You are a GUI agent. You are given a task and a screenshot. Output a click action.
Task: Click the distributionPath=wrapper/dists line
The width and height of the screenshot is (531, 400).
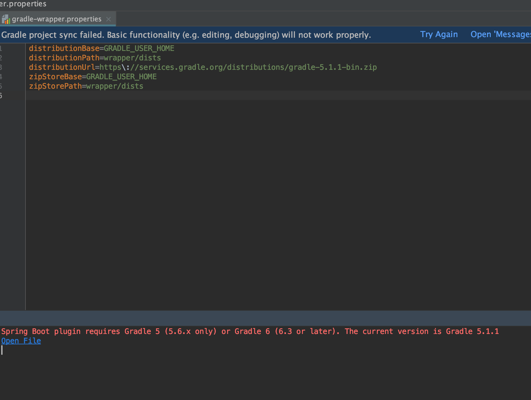[95, 58]
